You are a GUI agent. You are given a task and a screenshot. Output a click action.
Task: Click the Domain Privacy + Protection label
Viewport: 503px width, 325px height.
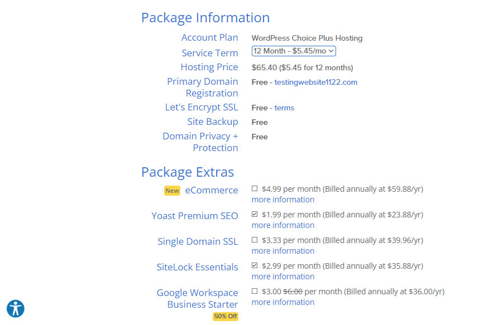coord(200,142)
